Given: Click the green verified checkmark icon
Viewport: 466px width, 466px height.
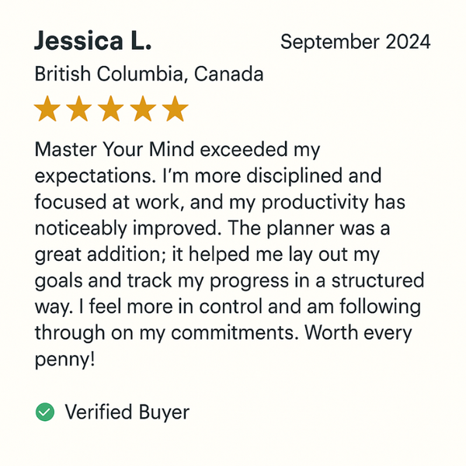Looking at the screenshot, I should point(46,412).
